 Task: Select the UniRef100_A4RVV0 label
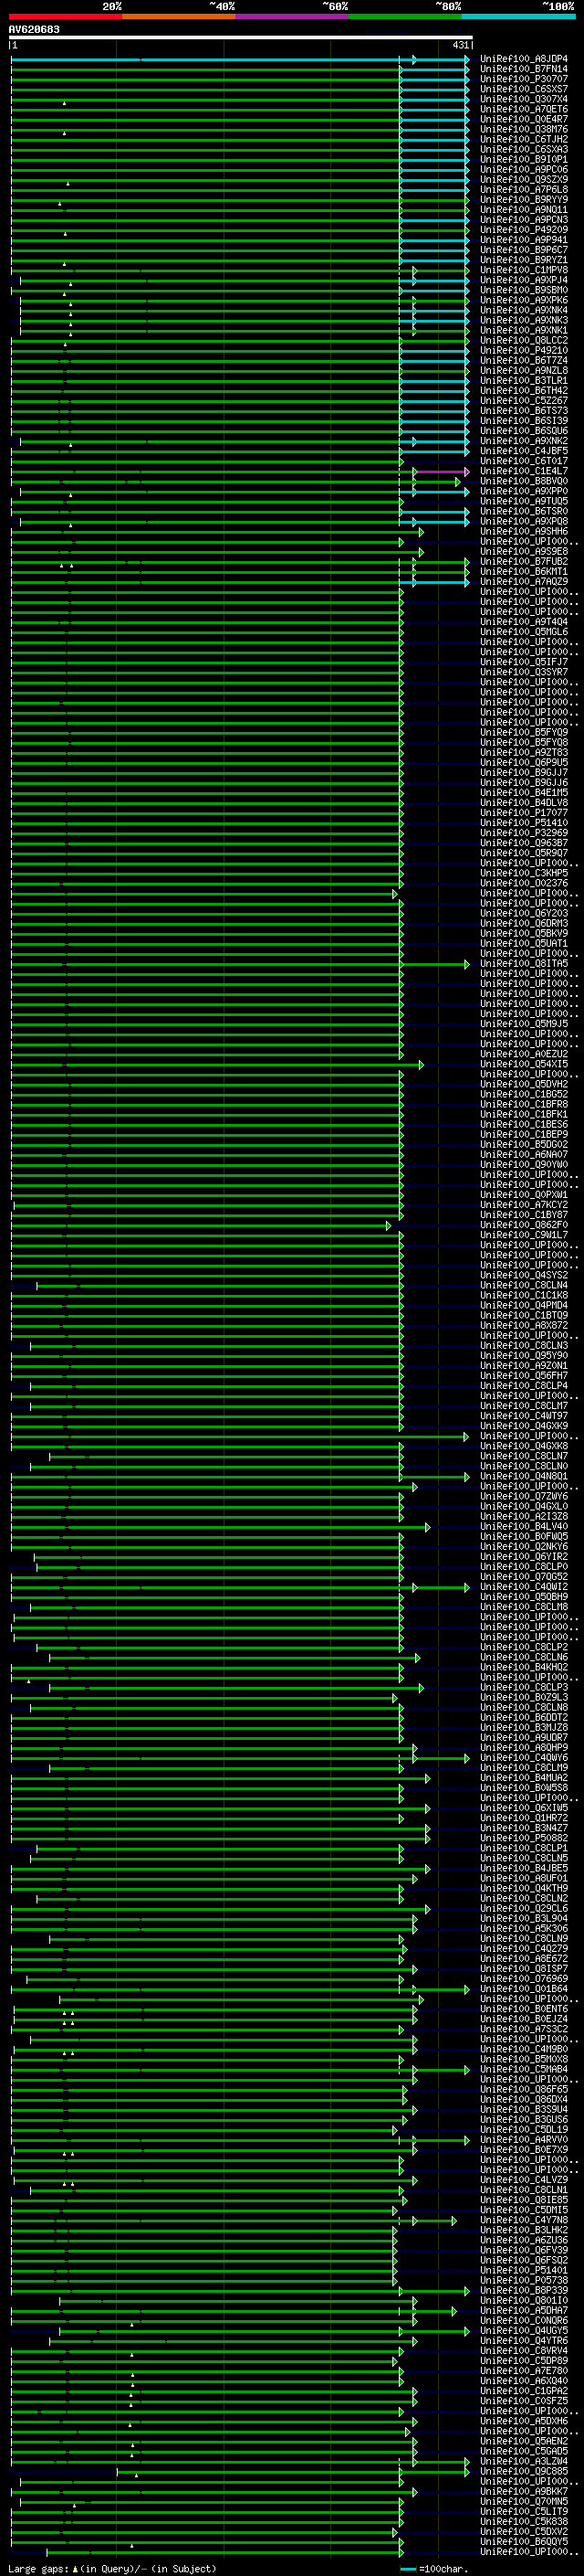pyautogui.click(x=523, y=2139)
